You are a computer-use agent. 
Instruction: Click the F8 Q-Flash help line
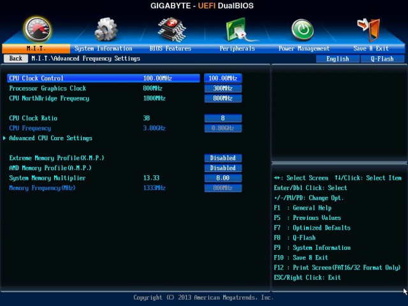(295, 238)
